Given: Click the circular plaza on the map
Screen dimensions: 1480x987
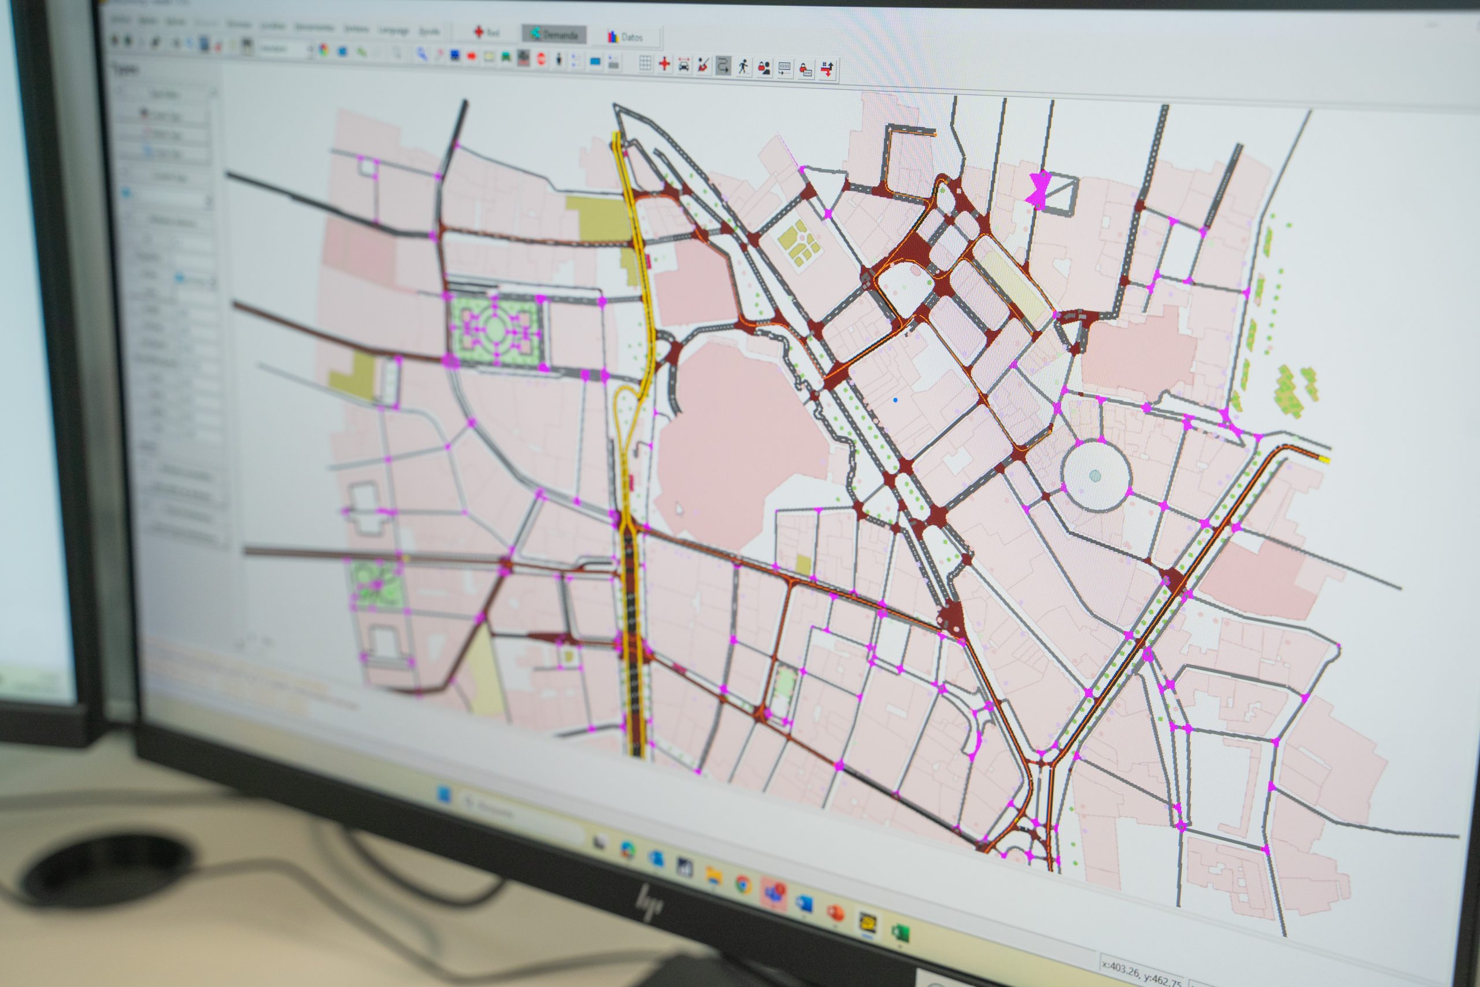Looking at the screenshot, I should (x=1095, y=476).
